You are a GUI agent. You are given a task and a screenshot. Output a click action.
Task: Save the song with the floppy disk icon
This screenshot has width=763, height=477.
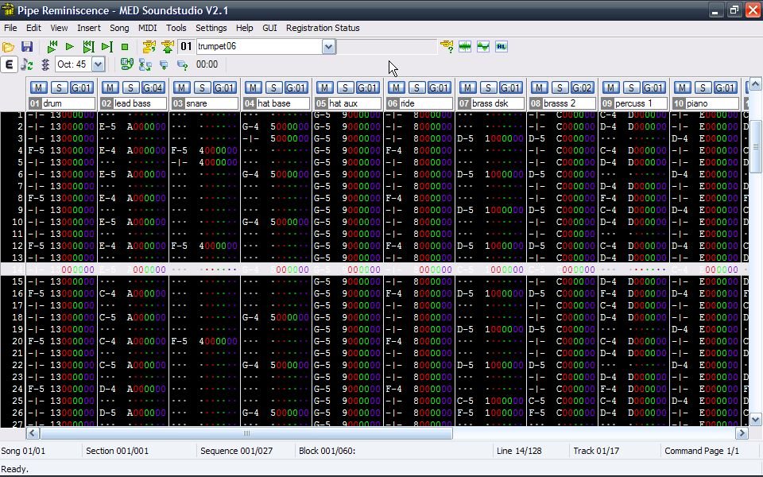click(x=27, y=47)
